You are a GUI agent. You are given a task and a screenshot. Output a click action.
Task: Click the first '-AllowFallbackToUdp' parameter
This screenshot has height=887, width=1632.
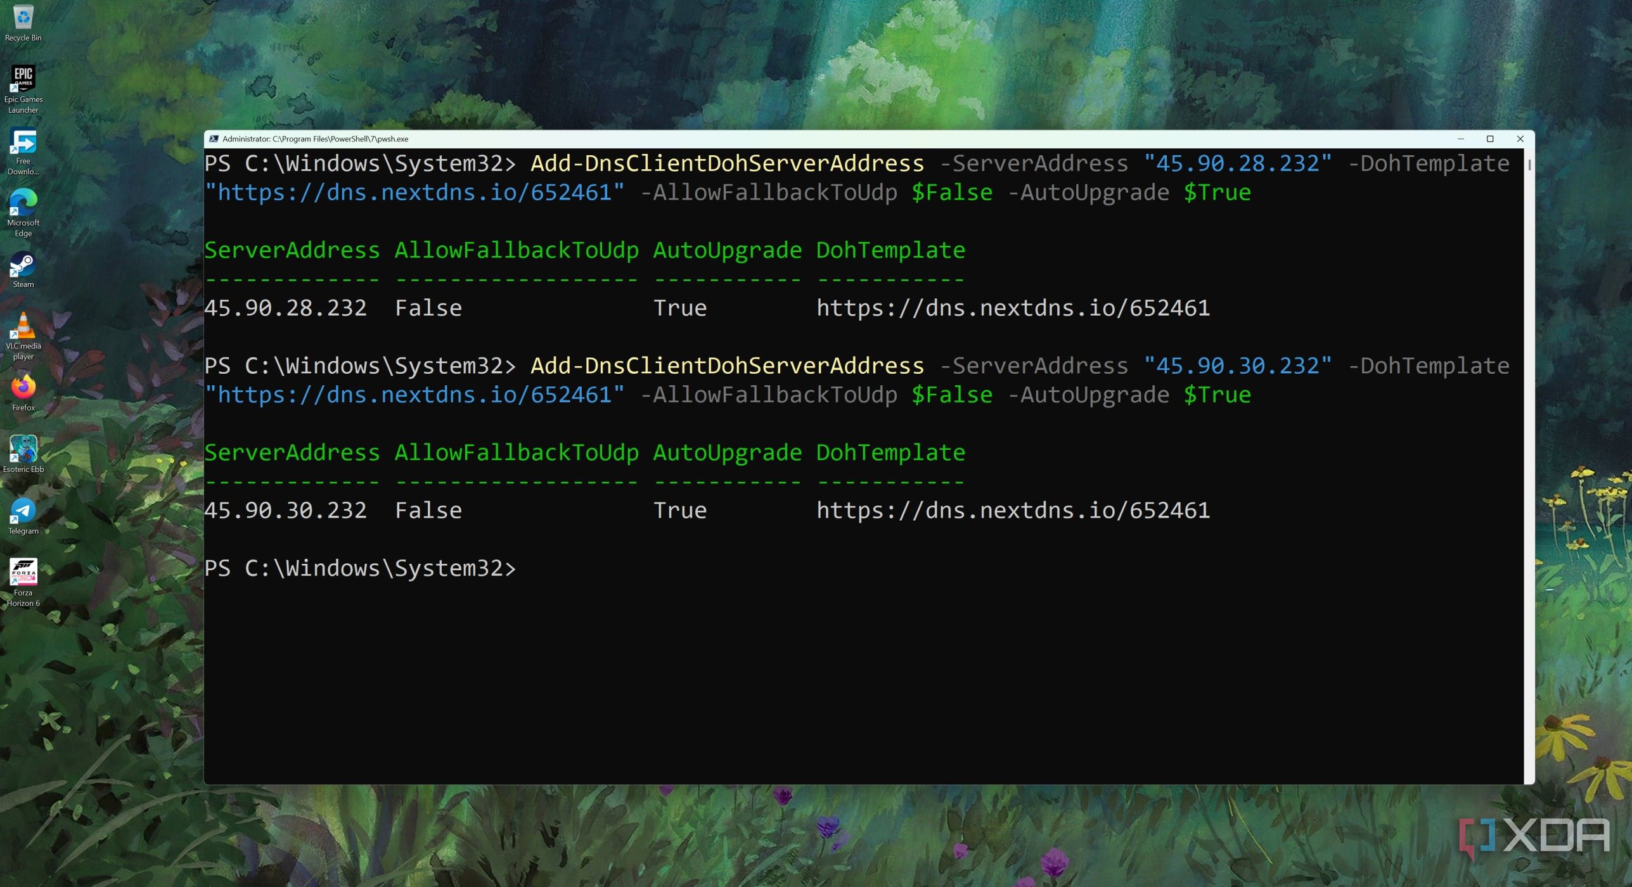[x=769, y=193]
